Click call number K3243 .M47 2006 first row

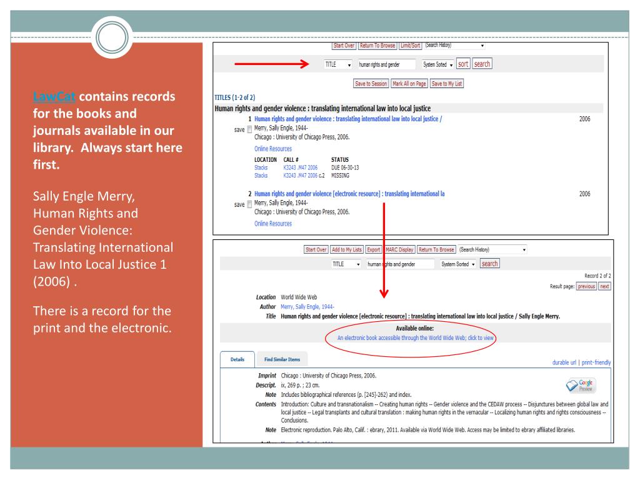(x=301, y=167)
